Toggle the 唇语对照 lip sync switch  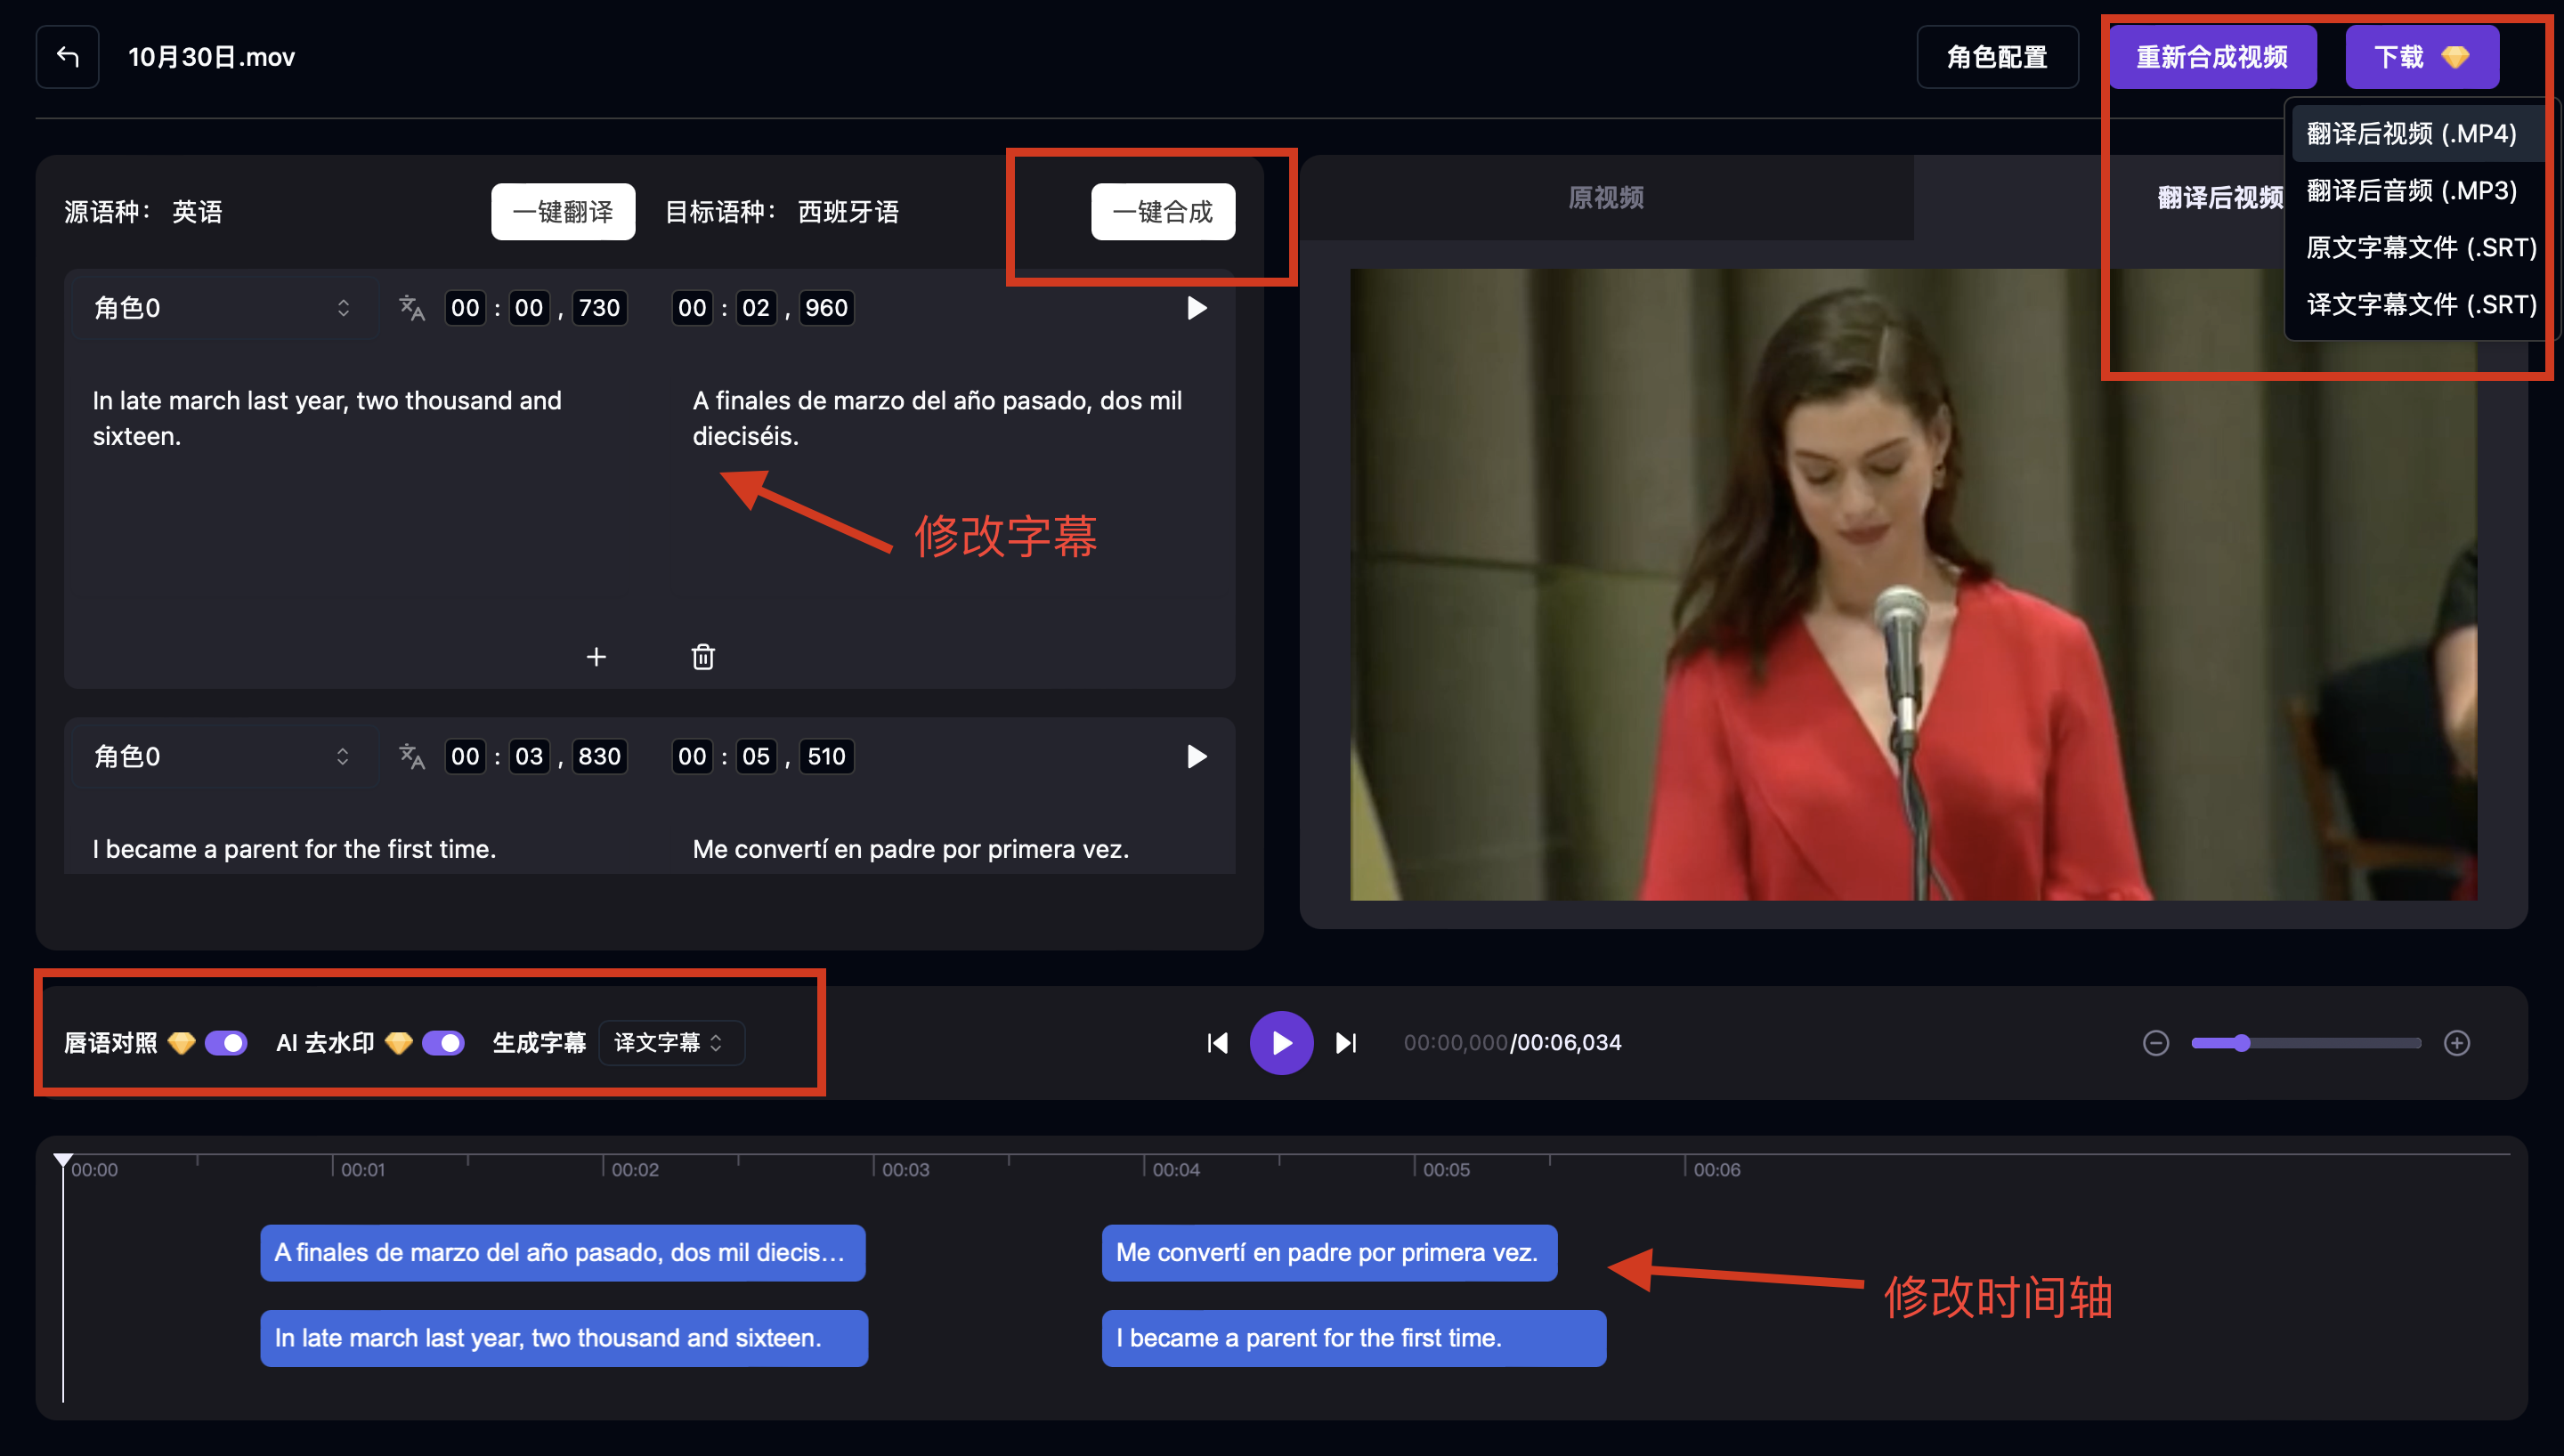click(226, 1043)
